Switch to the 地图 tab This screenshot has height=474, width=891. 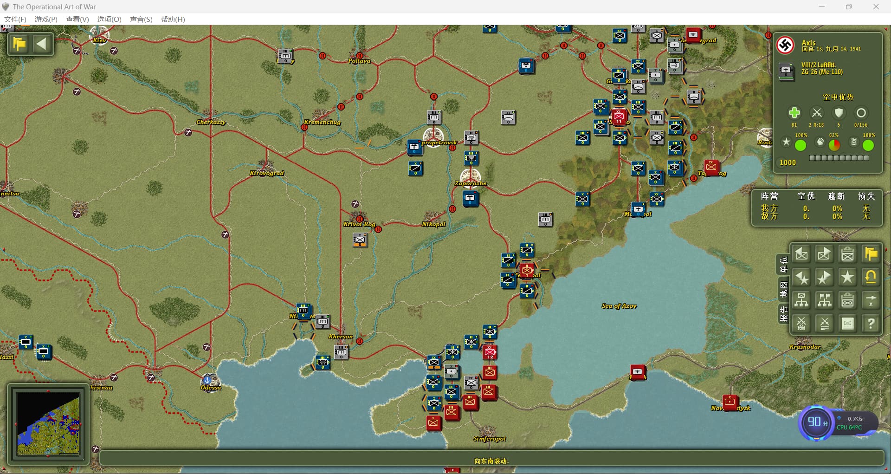(783, 290)
